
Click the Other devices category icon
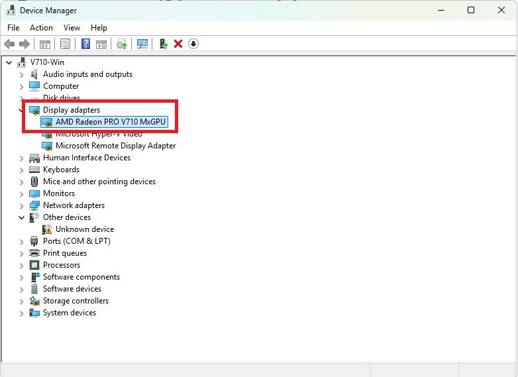[x=34, y=217]
